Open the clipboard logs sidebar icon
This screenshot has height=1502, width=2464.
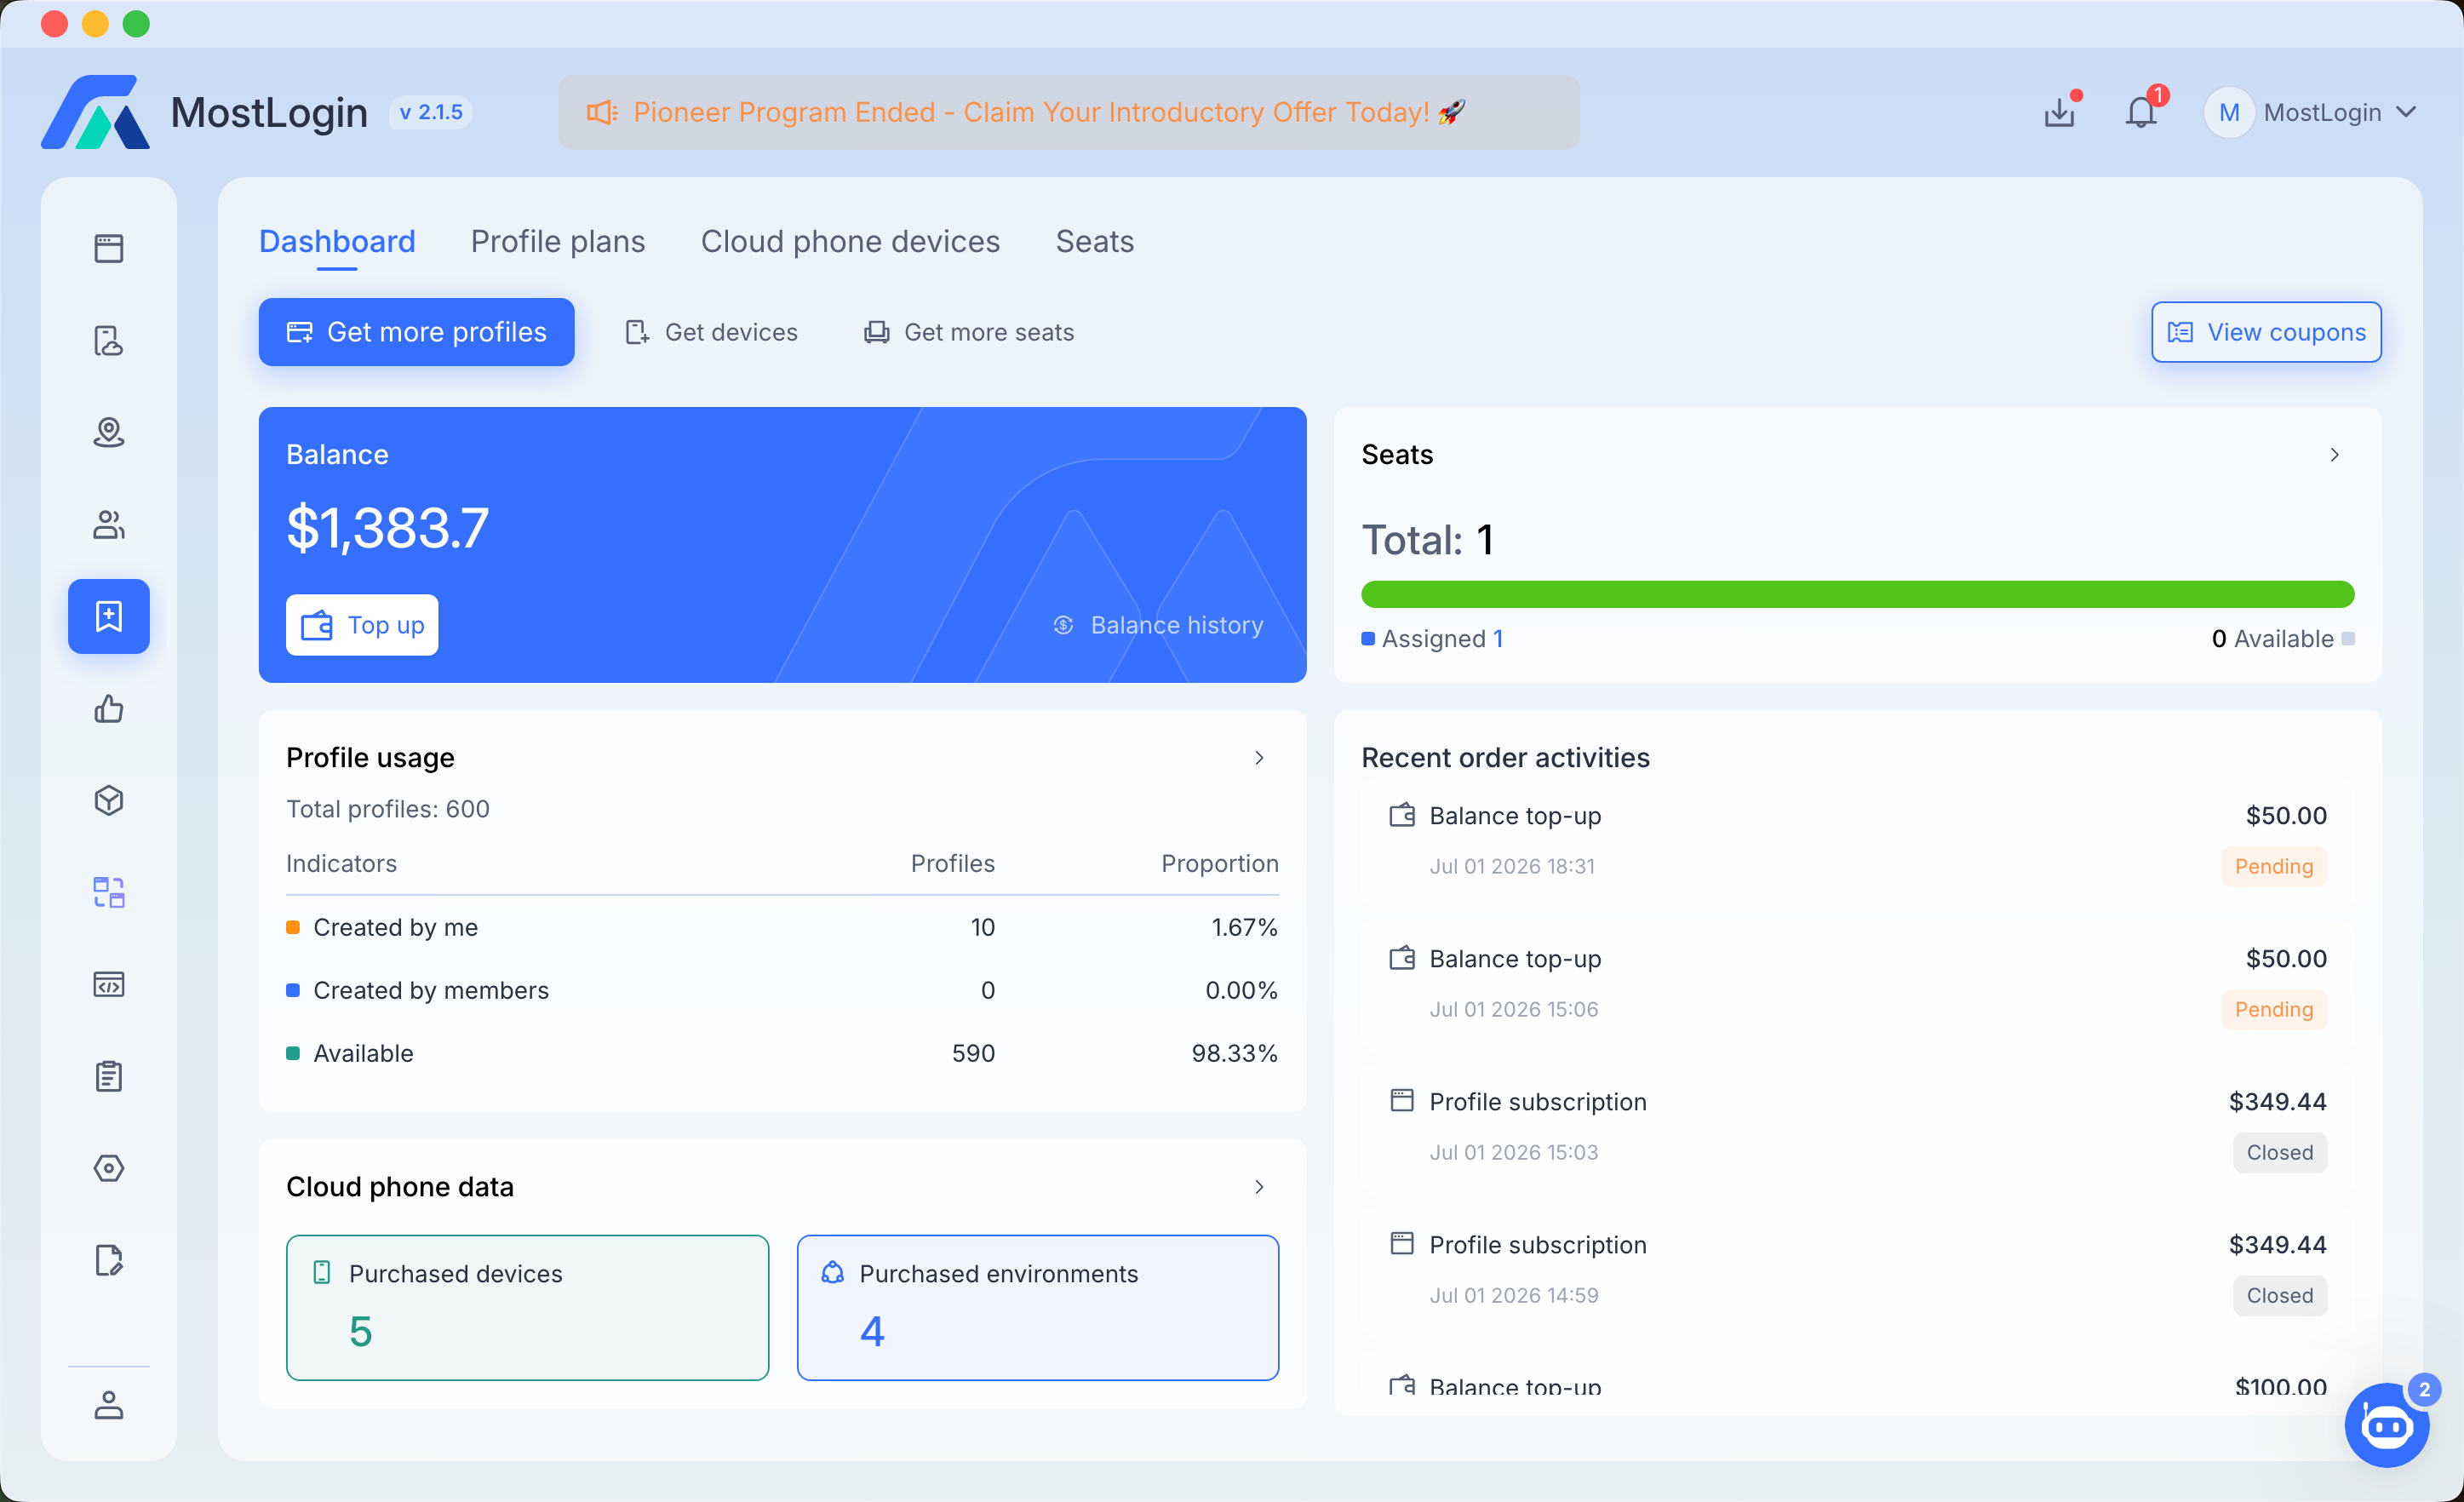click(108, 1076)
